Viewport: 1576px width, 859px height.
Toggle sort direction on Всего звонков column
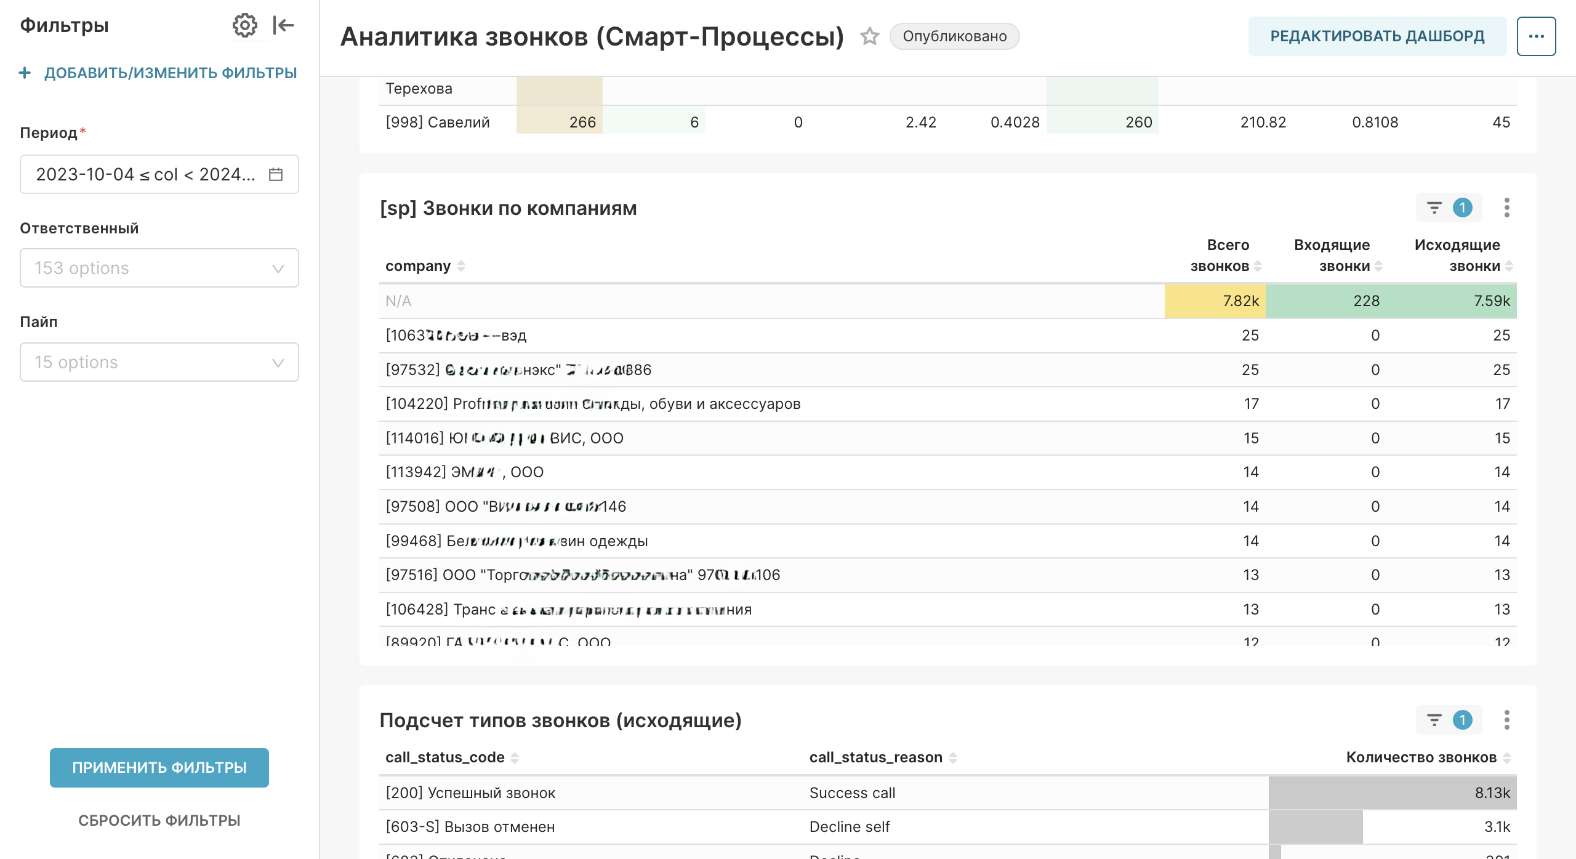(x=1258, y=267)
